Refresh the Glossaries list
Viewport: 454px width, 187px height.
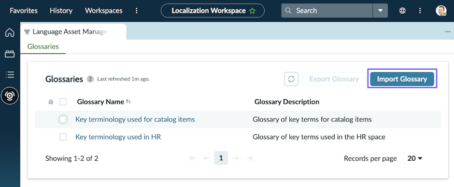pos(291,79)
